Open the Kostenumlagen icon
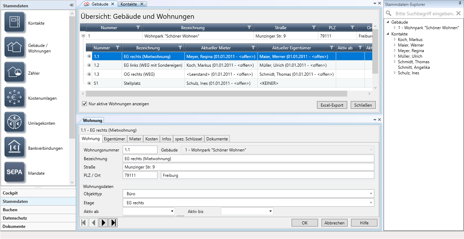This screenshot has width=464, height=239. [x=14, y=97]
